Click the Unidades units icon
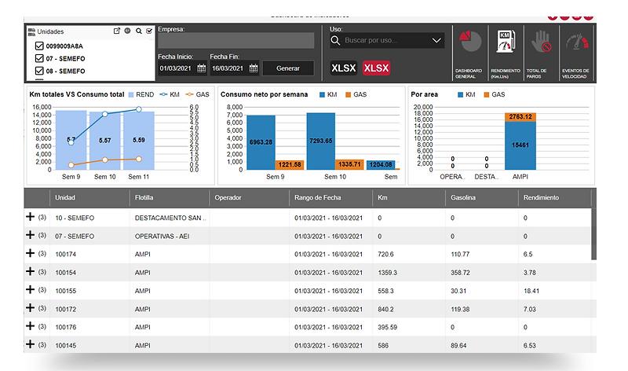The image size is (628, 371). (x=31, y=31)
